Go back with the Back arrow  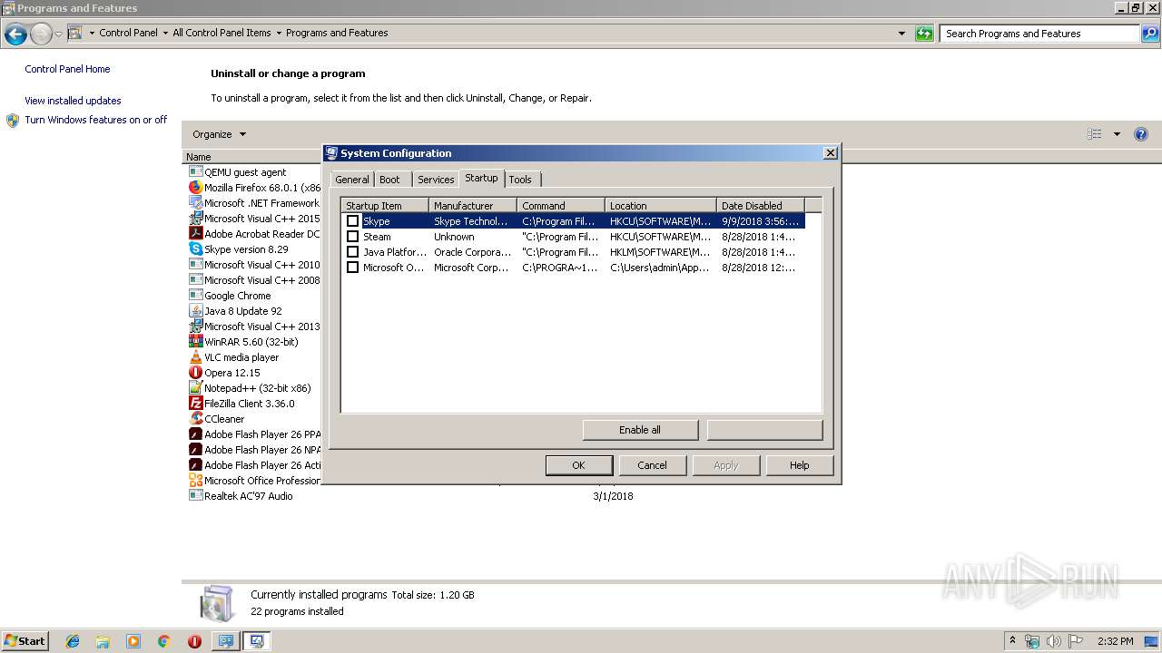point(15,34)
